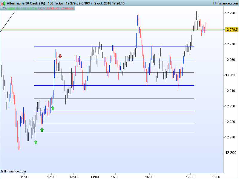
Task: Select the Ligne meilleure offre label
Action: click(22, 8)
